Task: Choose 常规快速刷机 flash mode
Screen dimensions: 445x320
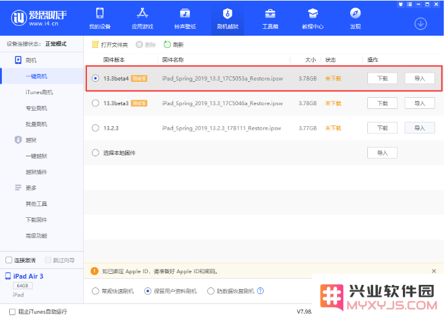Action: pos(96,291)
